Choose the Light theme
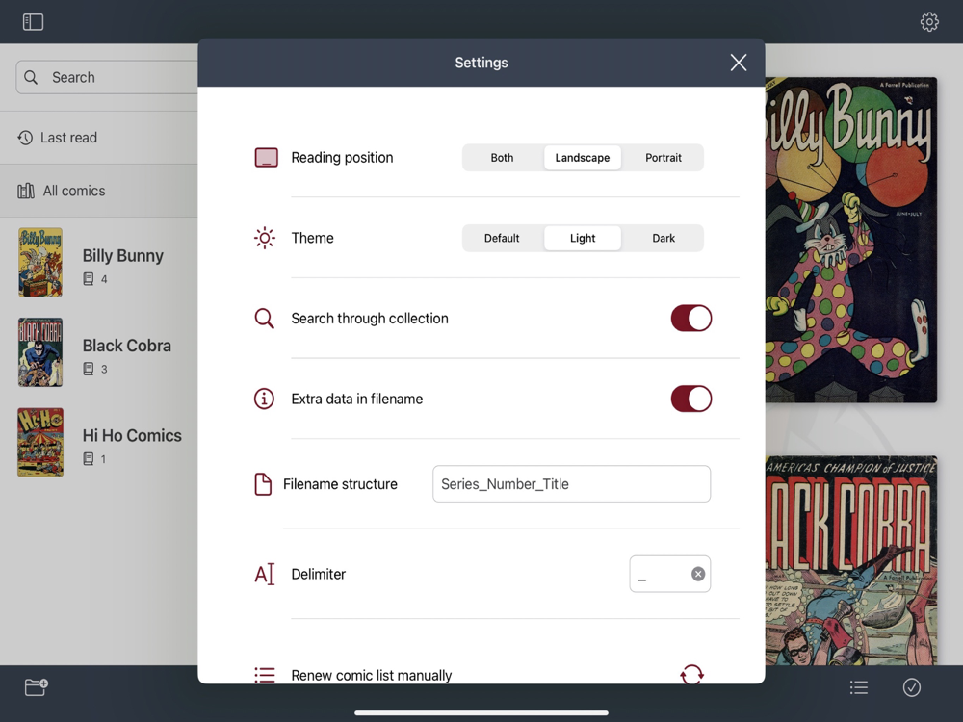 (x=583, y=238)
